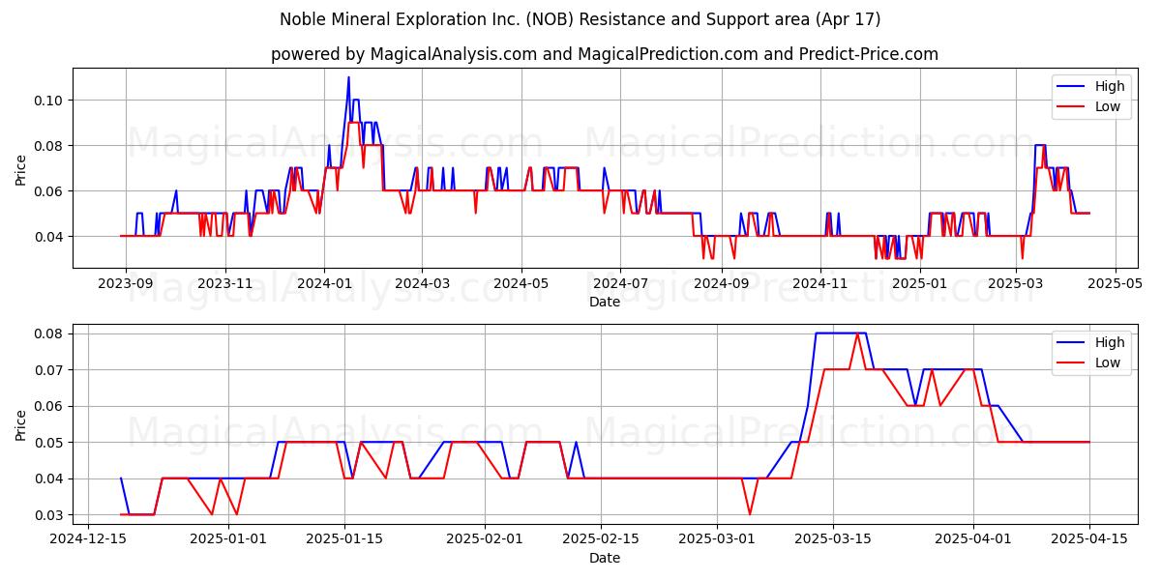Click the 2024-11 tick label
Screen dimensions: 1161x580
tap(820, 284)
